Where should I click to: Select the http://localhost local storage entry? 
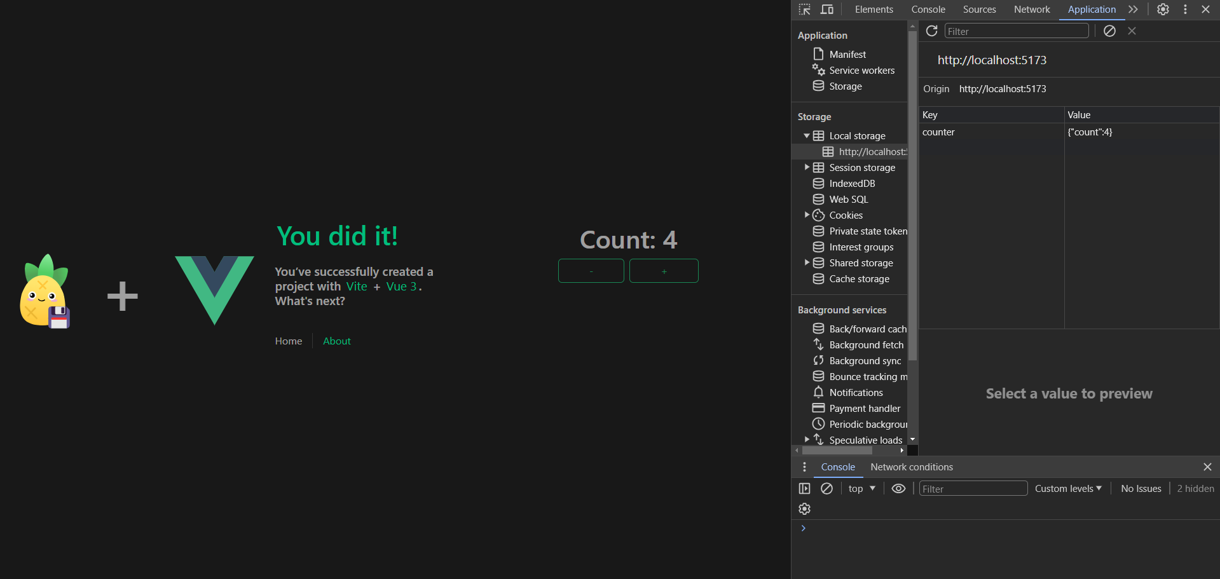850,152
